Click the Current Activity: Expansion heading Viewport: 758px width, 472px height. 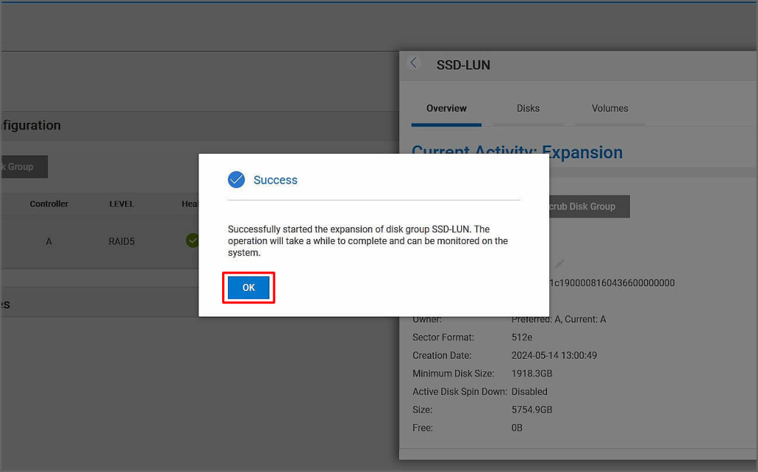click(517, 152)
